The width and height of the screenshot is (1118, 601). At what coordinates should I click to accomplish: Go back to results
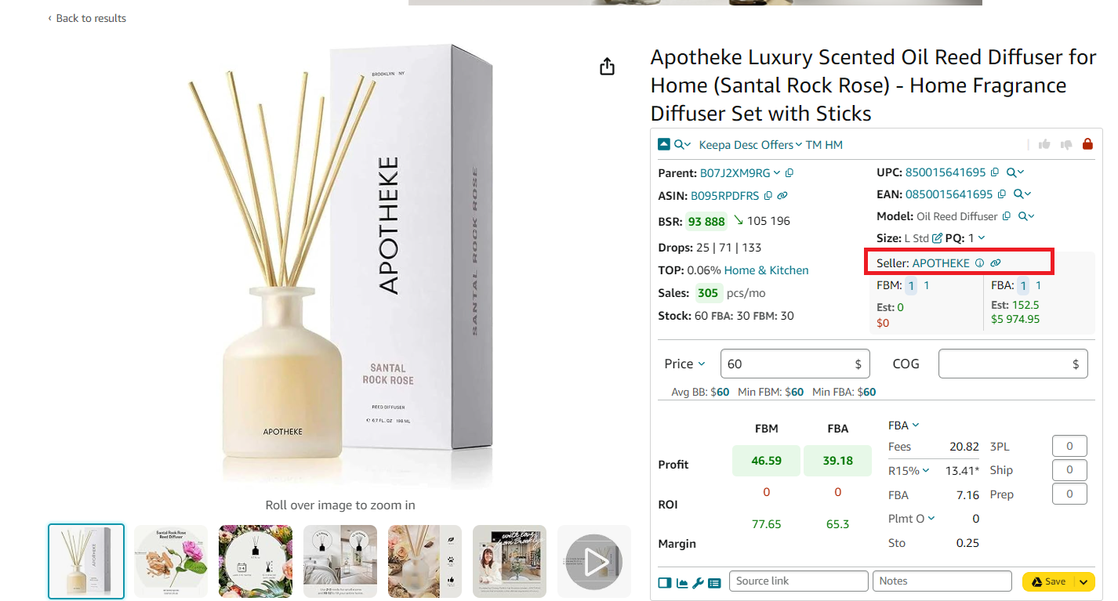(87, 18)
